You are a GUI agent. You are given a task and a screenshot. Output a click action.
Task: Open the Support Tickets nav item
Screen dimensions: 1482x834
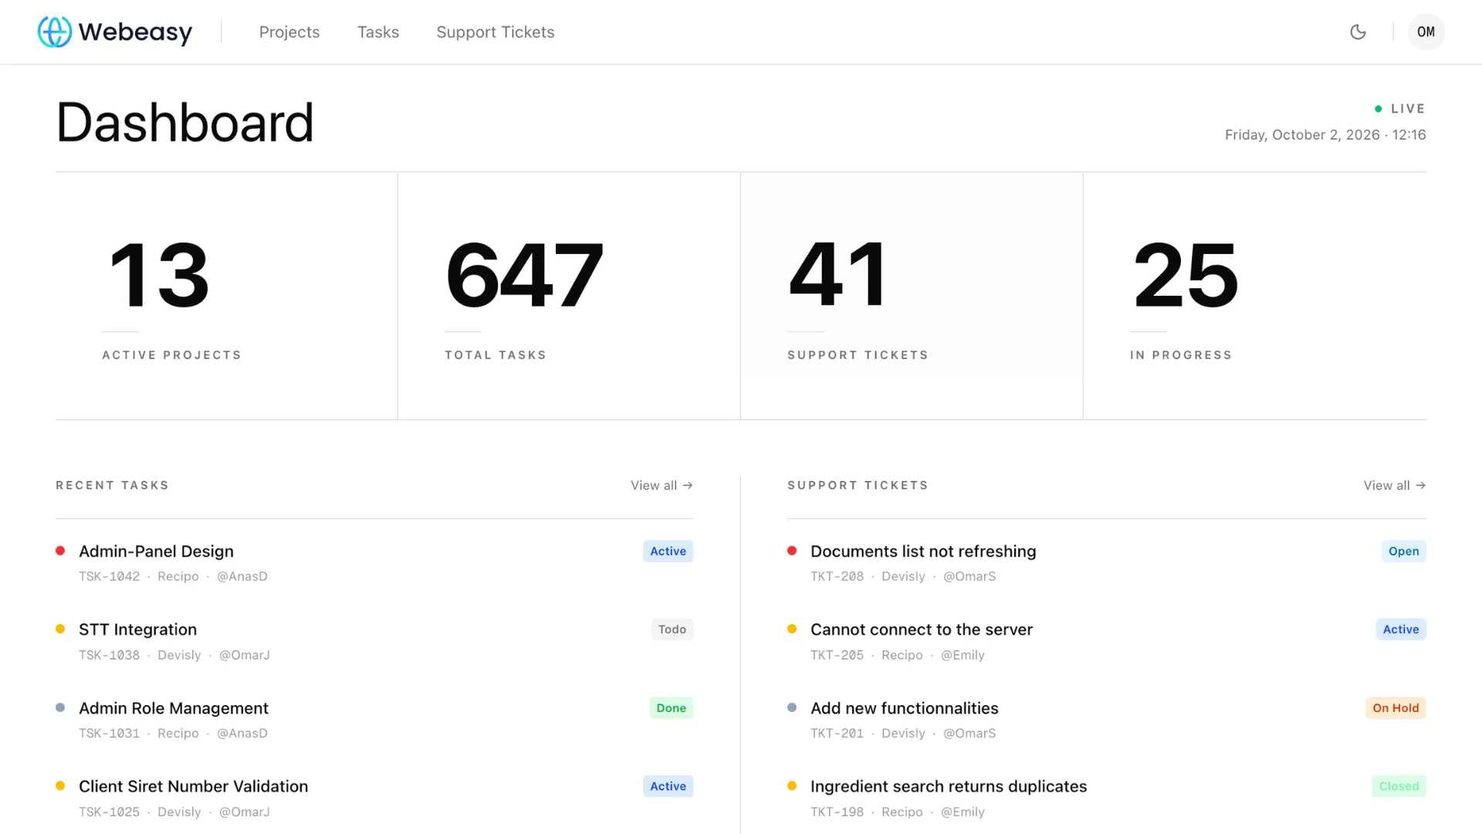click(x=495, y=32)
